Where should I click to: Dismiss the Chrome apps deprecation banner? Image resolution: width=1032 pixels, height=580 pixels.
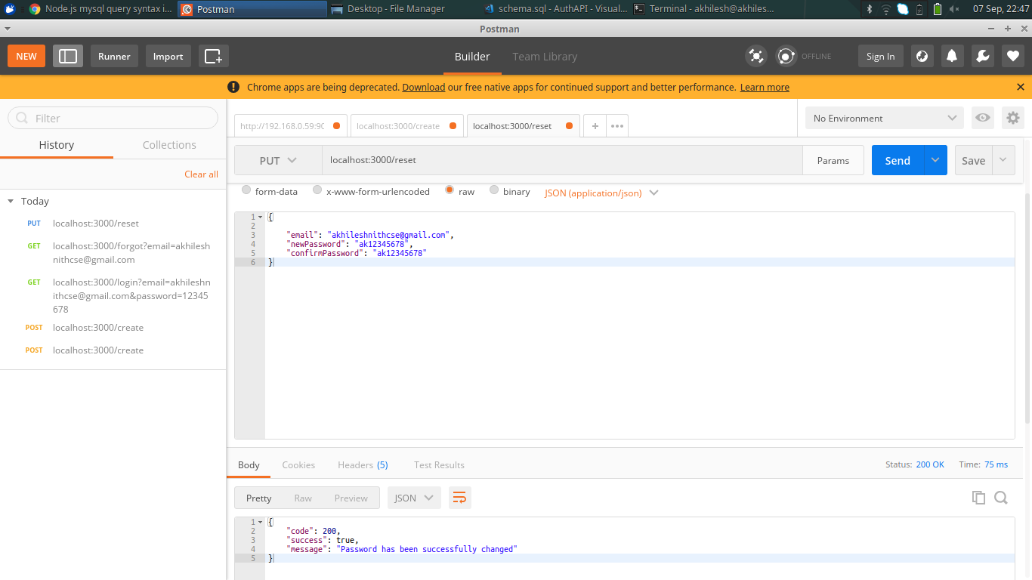point(1021,87)
